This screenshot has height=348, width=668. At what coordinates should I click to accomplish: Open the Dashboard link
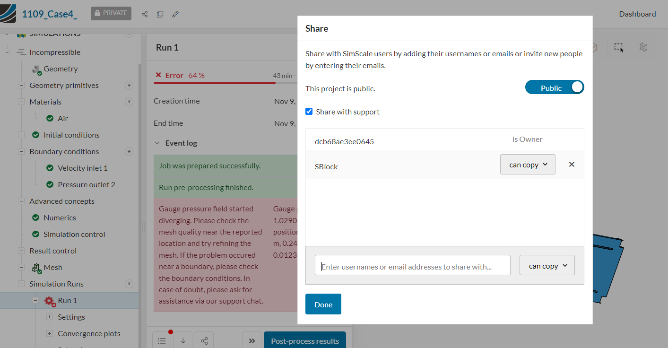pyautogui.click(x=637, y=14)
